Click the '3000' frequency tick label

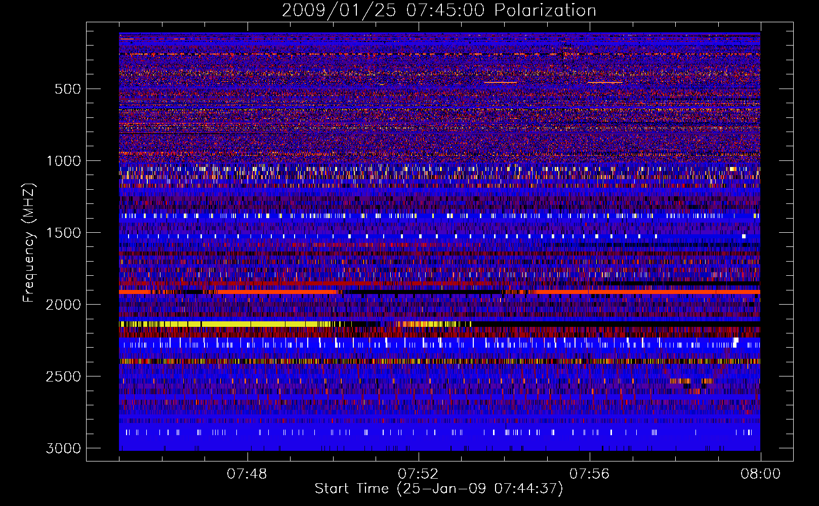click(63, 448)
